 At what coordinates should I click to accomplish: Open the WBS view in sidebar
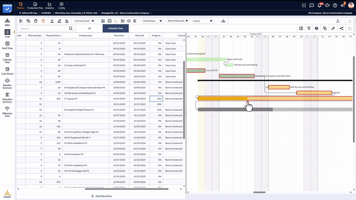tap(7, 23)
